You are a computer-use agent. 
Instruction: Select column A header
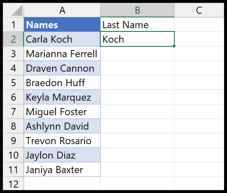click(x=62, y=10)
